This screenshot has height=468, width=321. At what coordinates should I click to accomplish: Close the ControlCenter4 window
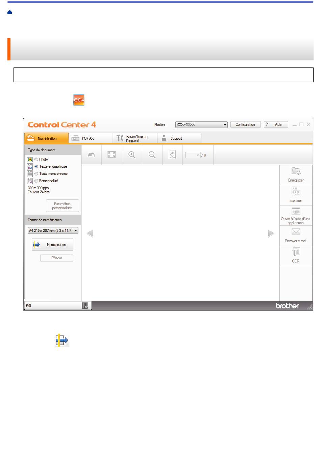tap(308, 125)
